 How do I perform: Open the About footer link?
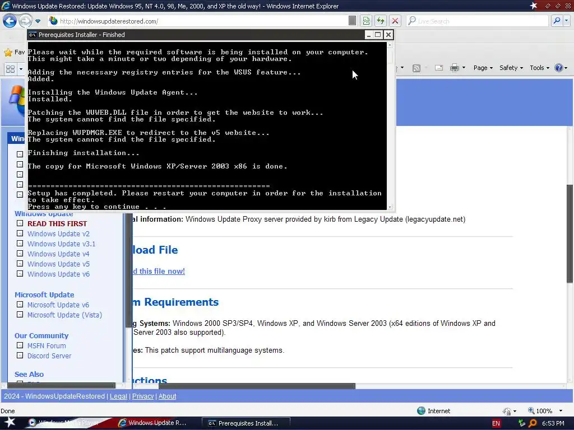coord(167,396)
